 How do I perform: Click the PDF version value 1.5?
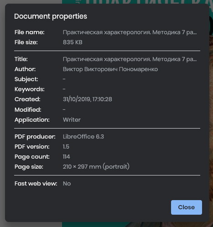66,147
